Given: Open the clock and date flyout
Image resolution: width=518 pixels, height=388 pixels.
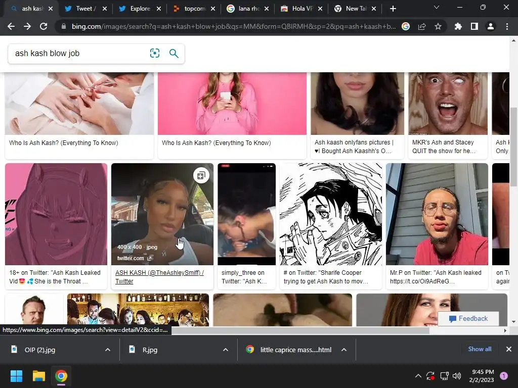Looking at the screenshot, I should click(482, 376).
